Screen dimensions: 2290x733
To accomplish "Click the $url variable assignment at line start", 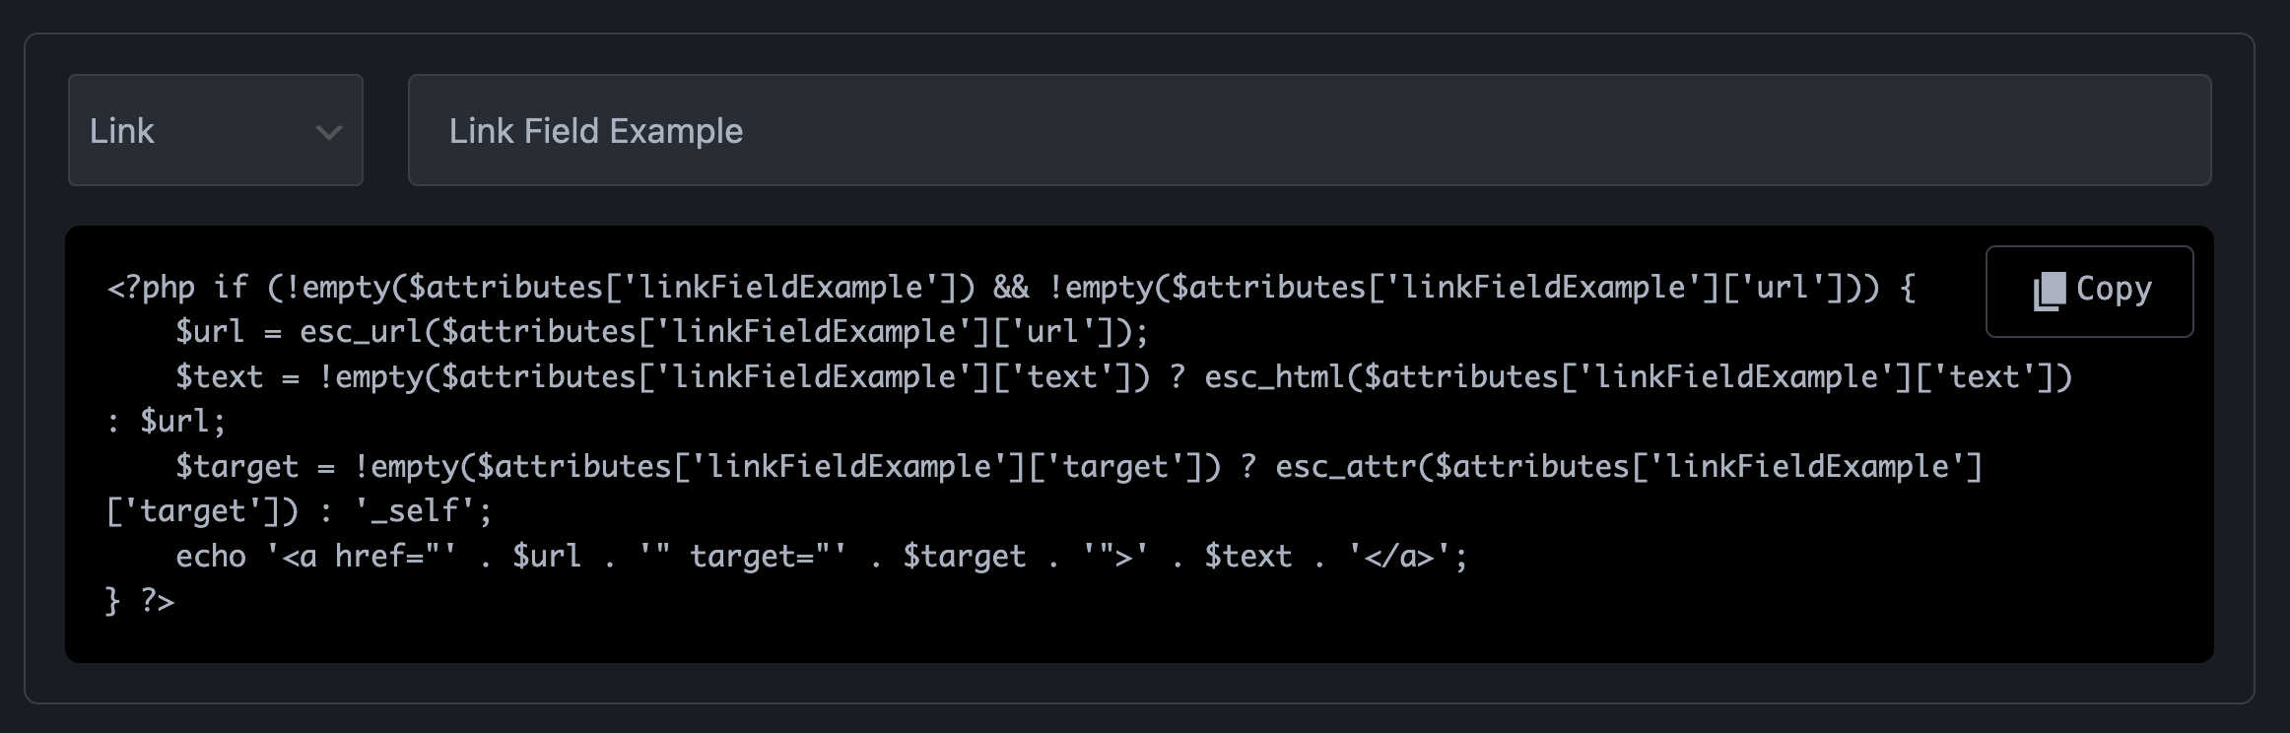I will (x=210, y=332).
